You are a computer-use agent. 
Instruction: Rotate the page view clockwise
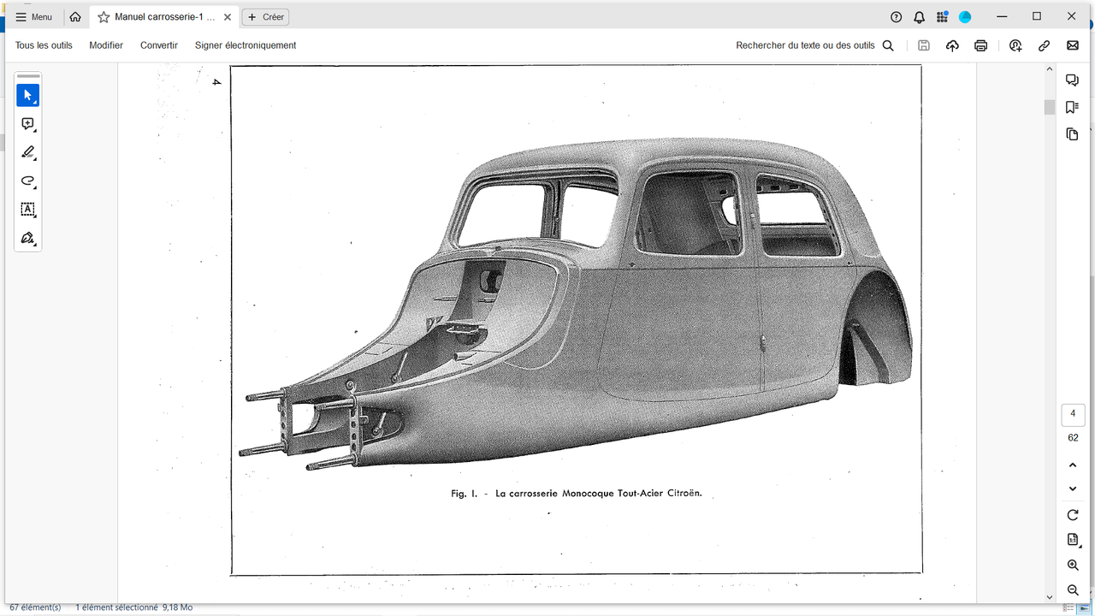click(1073, 515)
